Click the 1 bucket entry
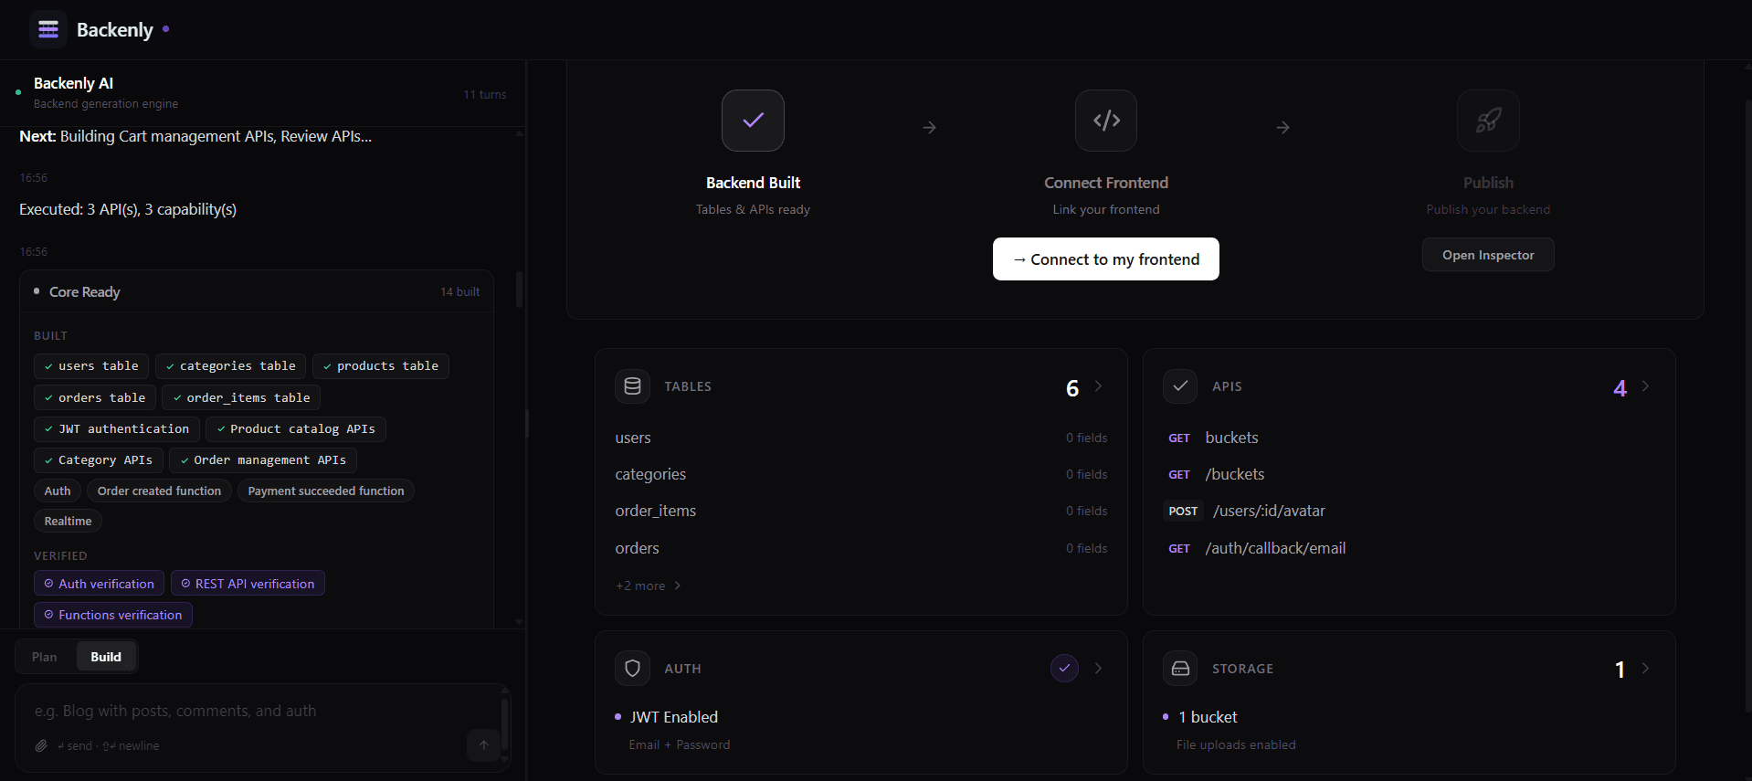The height and width of the screenshot is (781, 1752). pos(1208,718)
